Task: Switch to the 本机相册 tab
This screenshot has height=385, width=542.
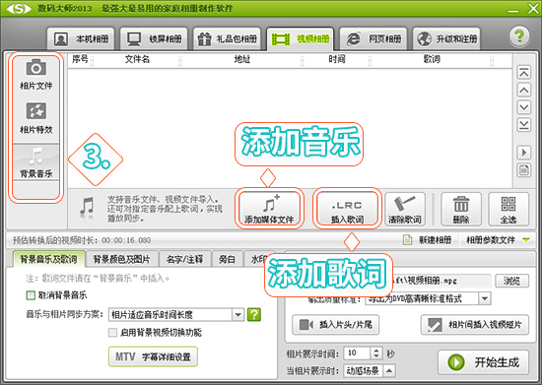Action: pos(81,39)
